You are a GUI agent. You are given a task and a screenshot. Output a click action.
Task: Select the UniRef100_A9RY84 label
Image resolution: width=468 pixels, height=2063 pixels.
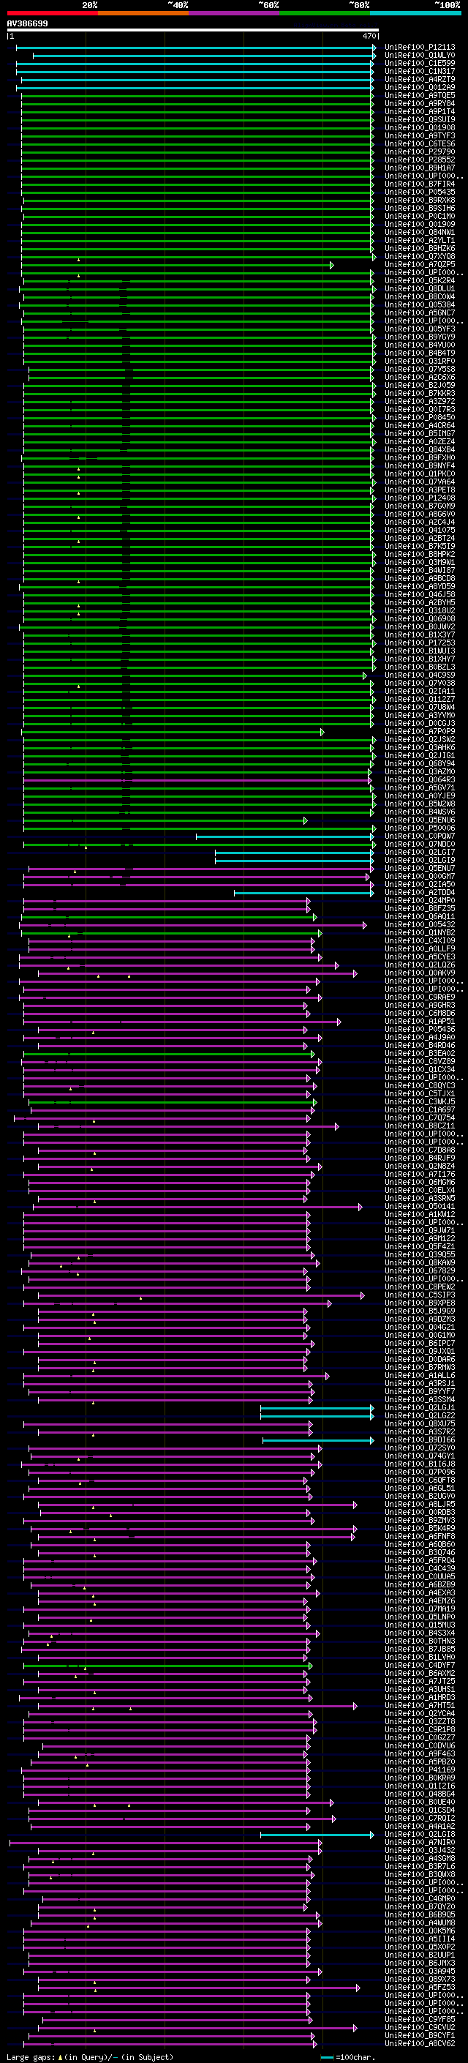[420, 103]
